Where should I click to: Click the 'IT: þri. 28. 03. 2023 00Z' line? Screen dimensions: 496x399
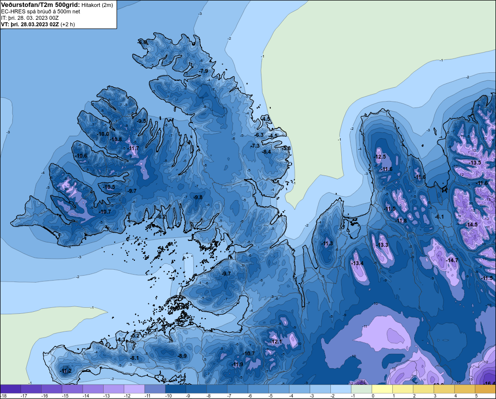tap(30, 18)
